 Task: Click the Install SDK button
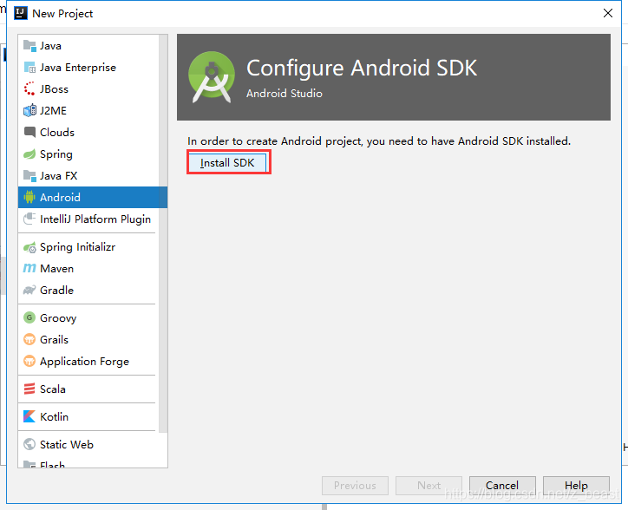(x=227, y=163)
